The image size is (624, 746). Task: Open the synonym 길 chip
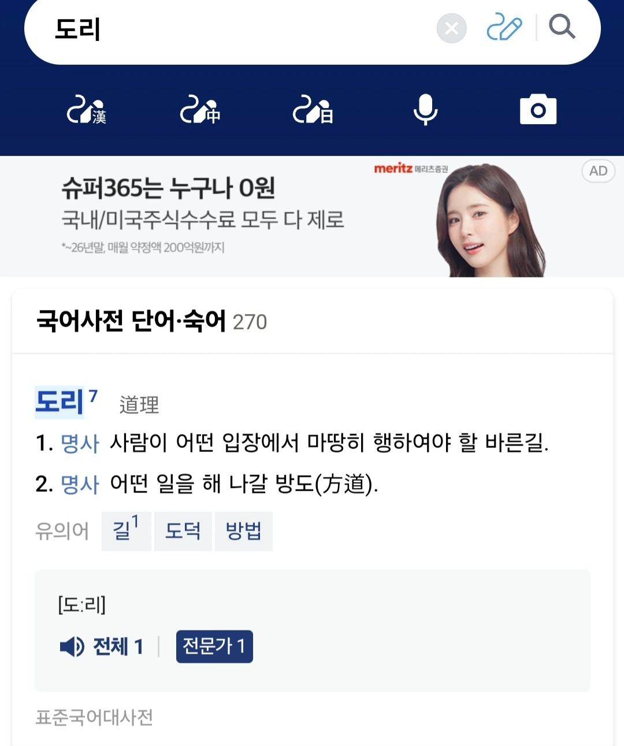[x=126, y=531]
